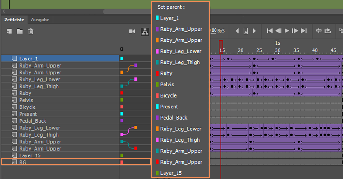Screen dimensions: 343x179
Task: Click color swatch of Present layer
Action: [122, 114]
